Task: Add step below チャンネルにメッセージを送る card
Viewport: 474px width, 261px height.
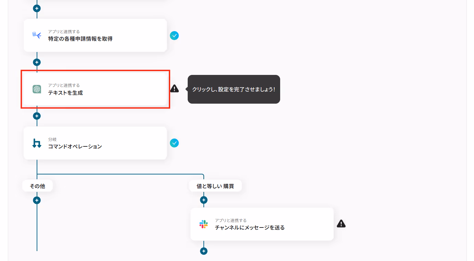Action: (204, 251)
